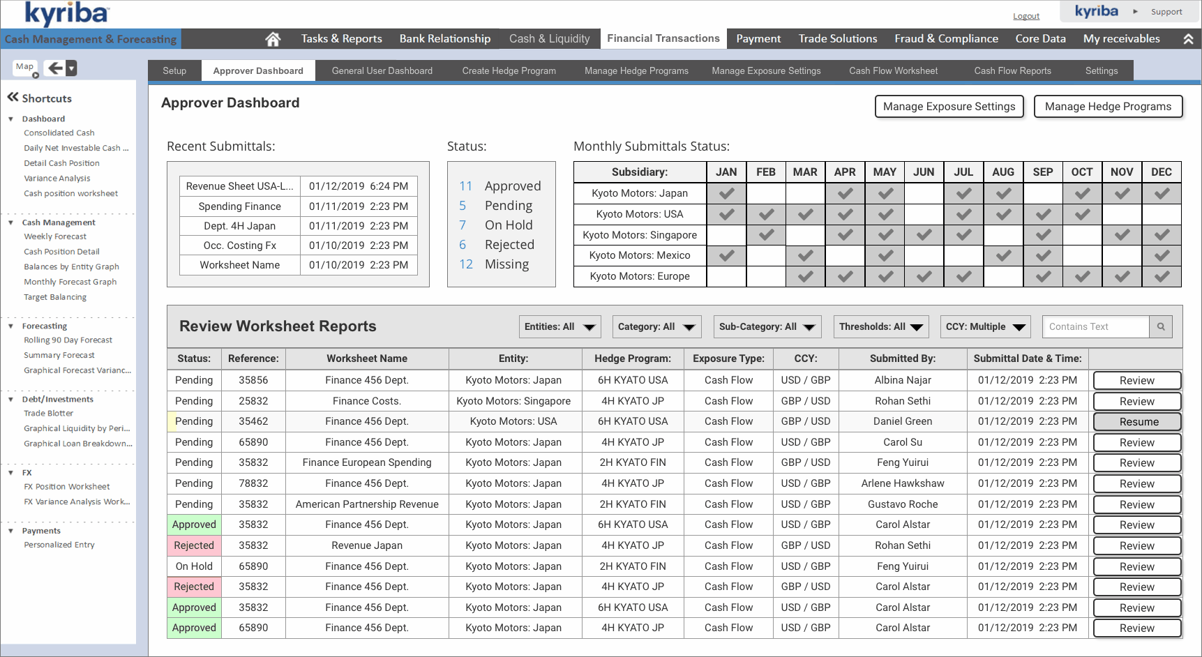1202x657 pixels.
Task: Collapse the Shortcuts panel double-arrow icon
Action: [x=13, y=98]
